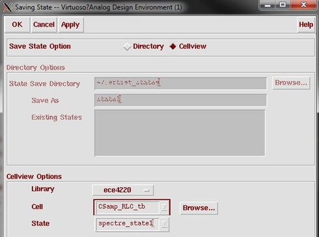Maximize the Saving State window
Screen dimensions: 319x237
click(x=283, y=5)
